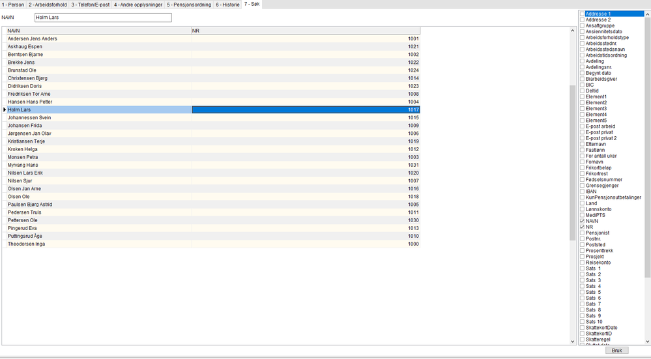This screenshot has height=359, width=651.
Task: Tick the BIC checkbox
Action: point(582,85)
